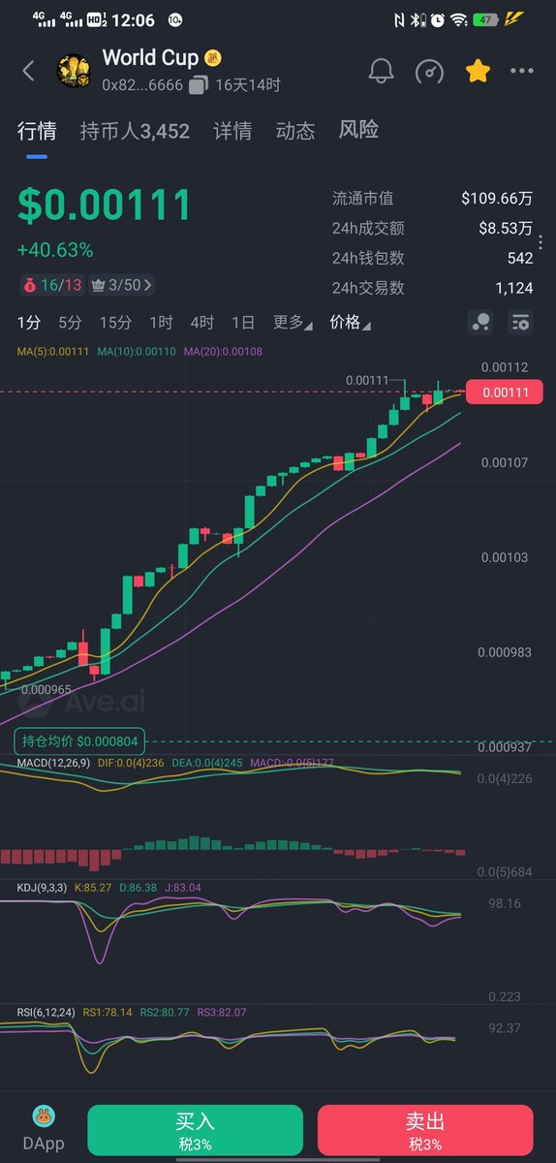Open the chart bubble markers icon
The width and height of the screenshot is (556, 1163).
[x=480, y=323]
